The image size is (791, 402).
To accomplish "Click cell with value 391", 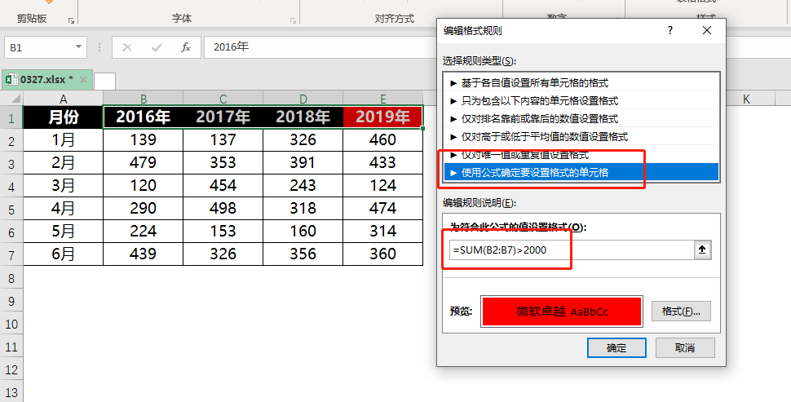I will coord(303,162).
